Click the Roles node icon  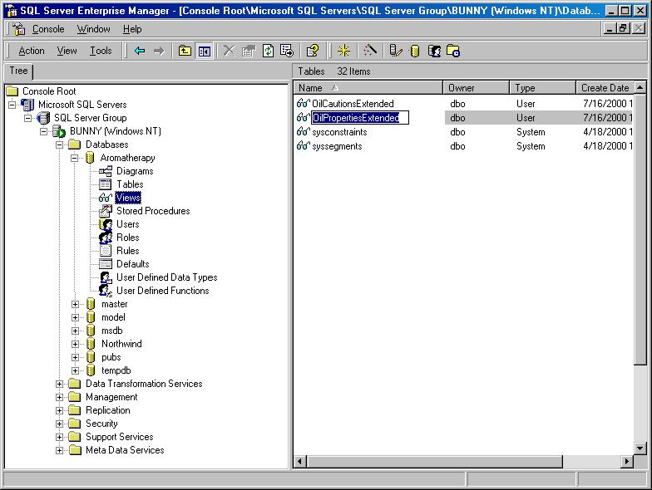(106, 238)
